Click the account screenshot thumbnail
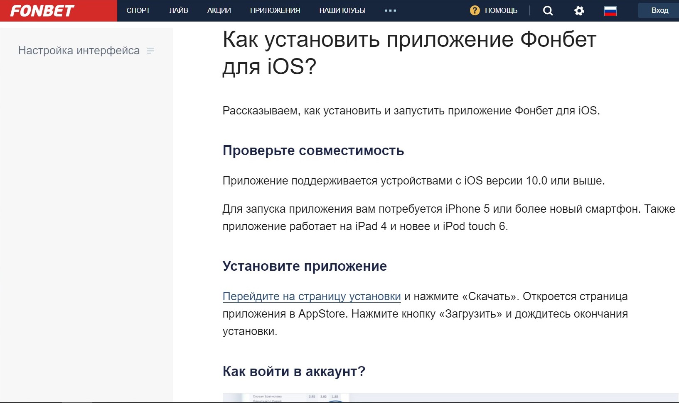 (x=450, y=398)
